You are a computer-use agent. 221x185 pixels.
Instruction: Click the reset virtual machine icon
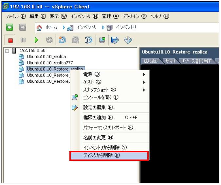(49, 40)
